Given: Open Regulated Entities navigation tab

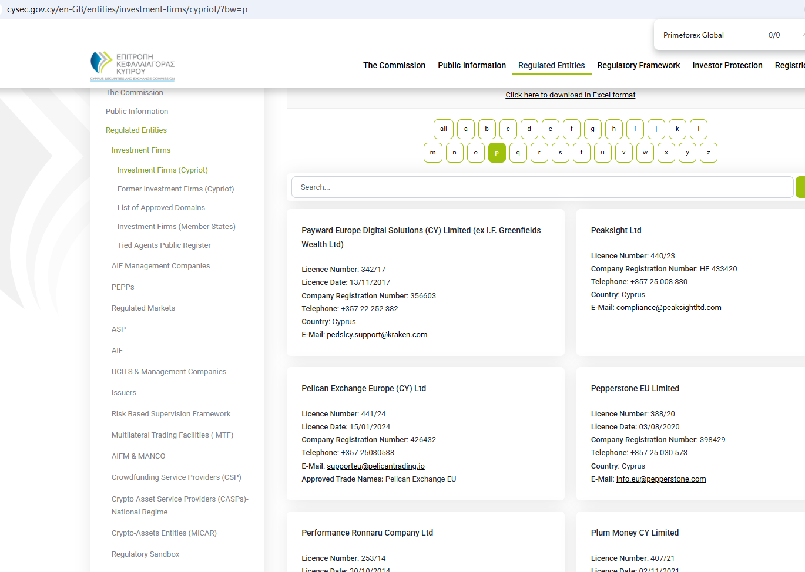Looking at the screenshot, I should [x=551, y=65].
